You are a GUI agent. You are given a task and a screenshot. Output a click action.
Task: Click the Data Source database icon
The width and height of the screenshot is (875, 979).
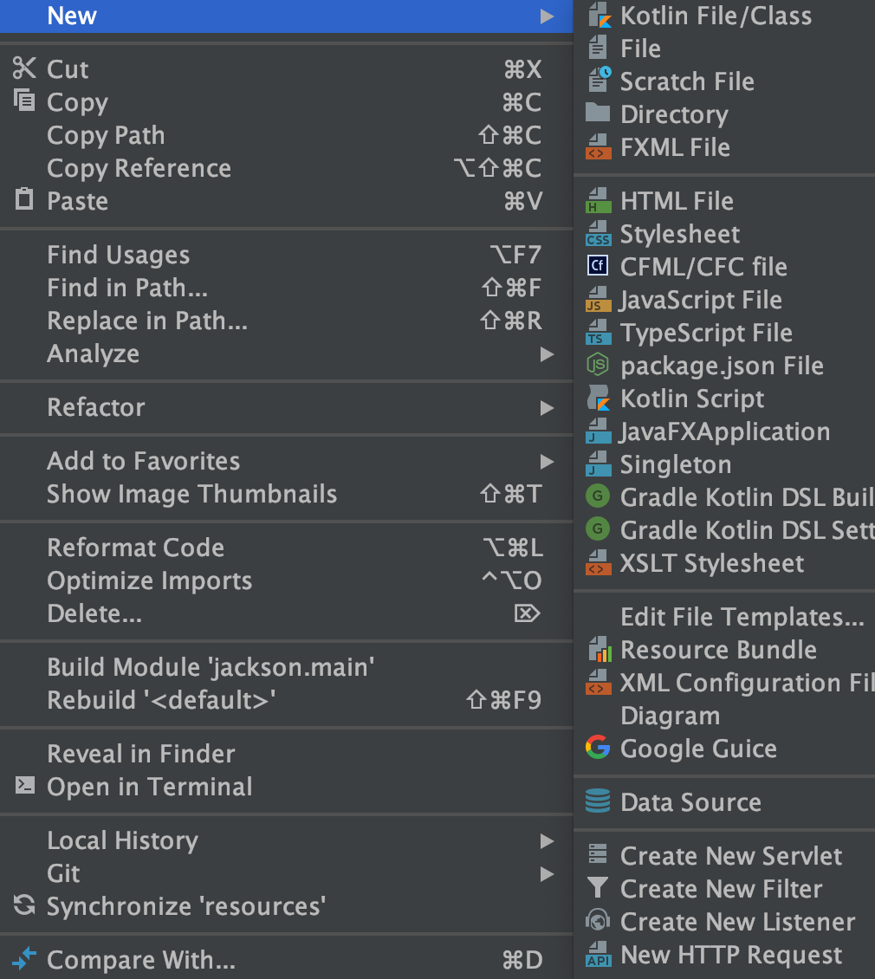point(598,801)
